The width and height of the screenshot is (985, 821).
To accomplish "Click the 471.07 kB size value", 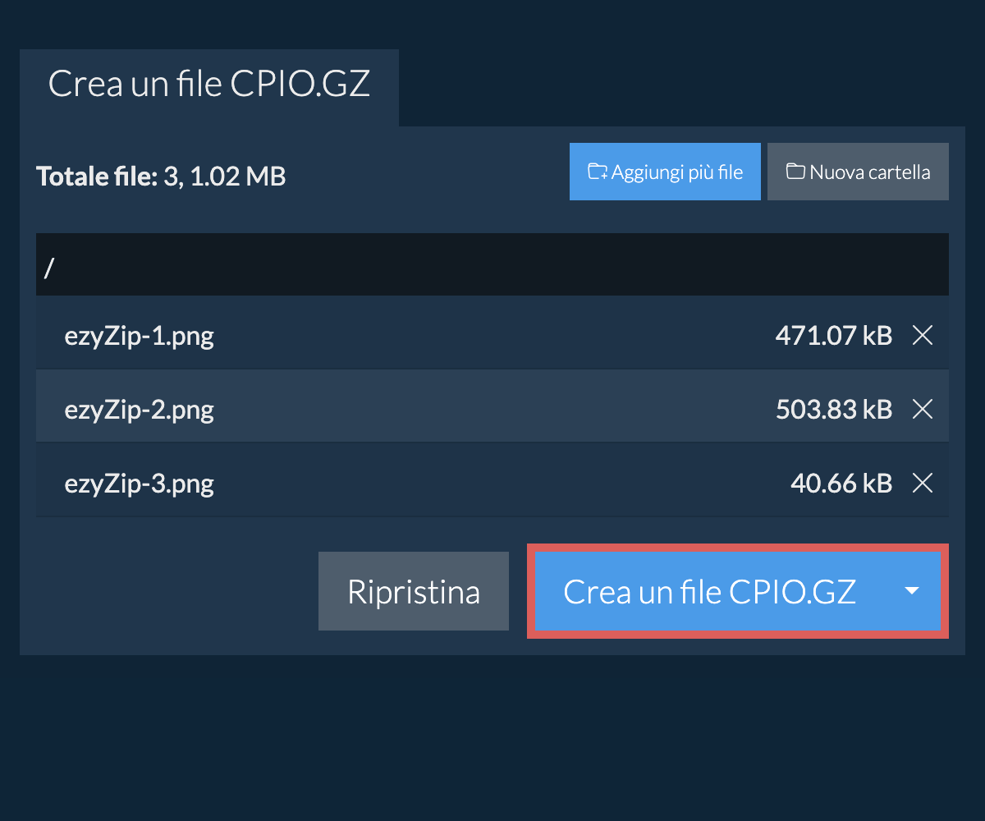I will pos(833,335).
